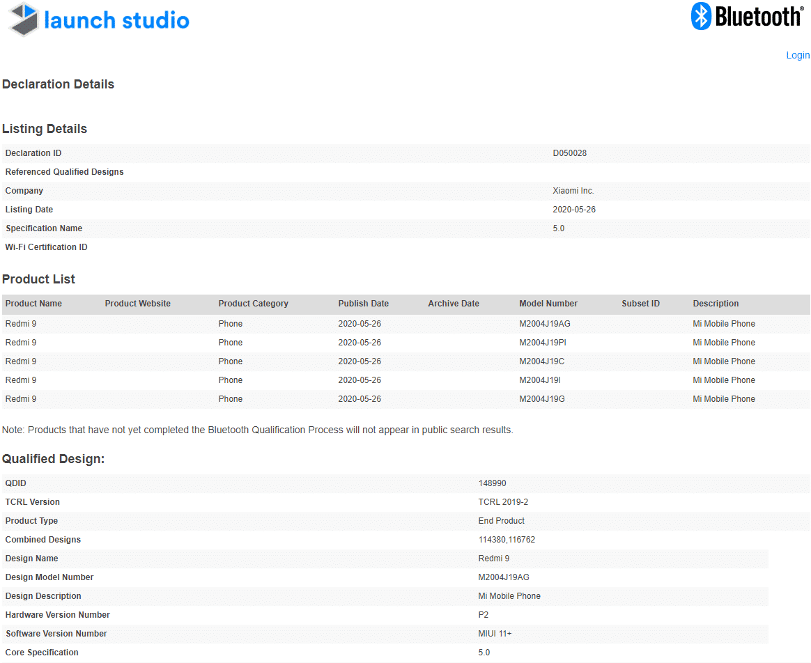Click the Product Type value End Product

[501, 521]
